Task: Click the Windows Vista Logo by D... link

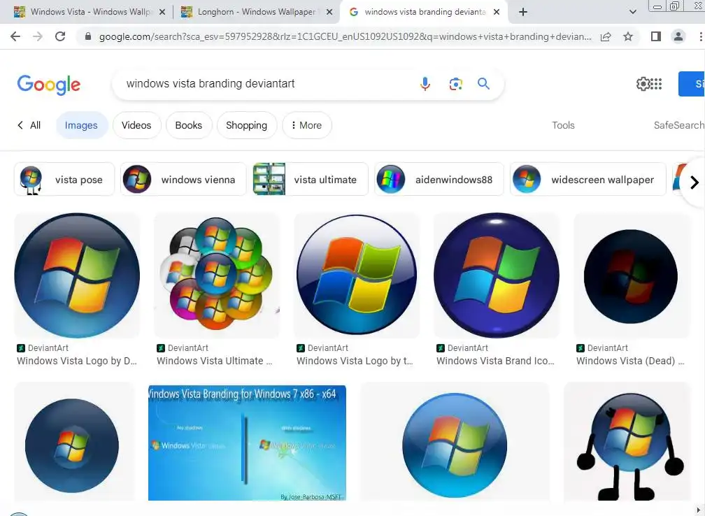Action: pyautogui.click(x=77, y=361)
